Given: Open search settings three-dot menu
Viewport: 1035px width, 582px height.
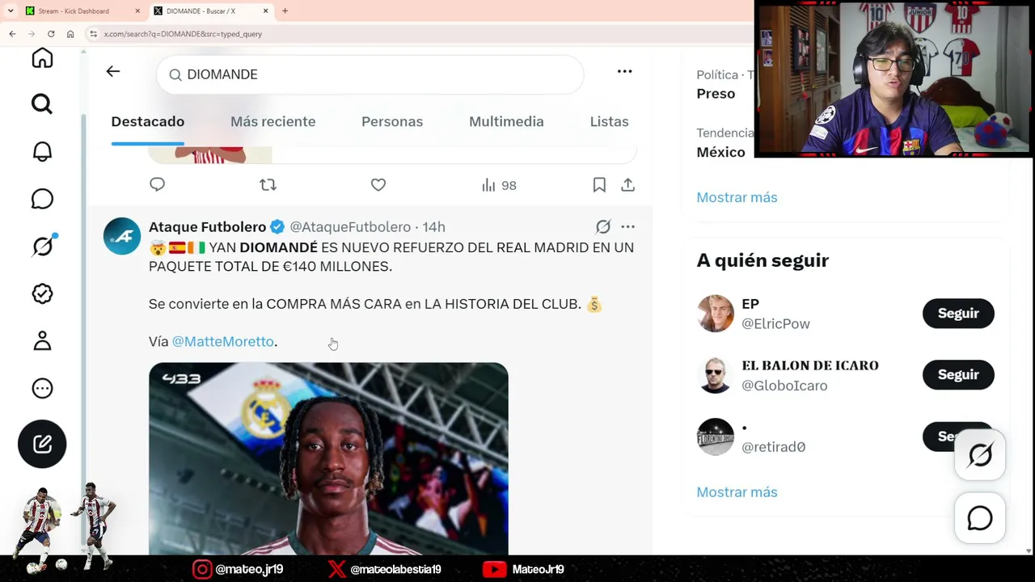Looking at the screenshot, I should pos(624,72).
